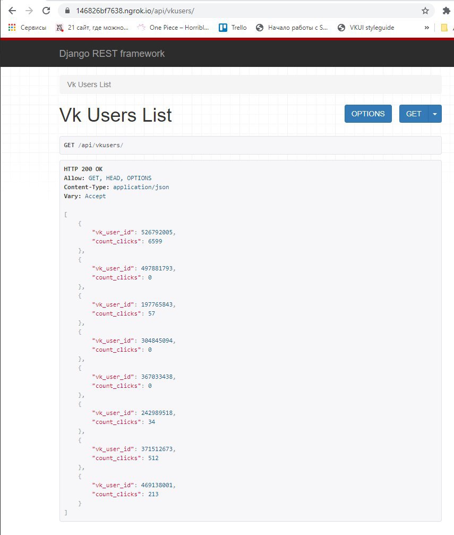Click the Vk Users List breadcrumb

point(89,84)
